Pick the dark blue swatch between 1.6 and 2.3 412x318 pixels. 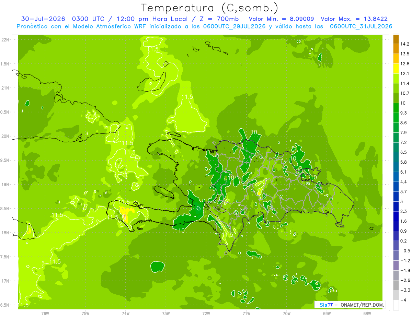pos(396,216)
